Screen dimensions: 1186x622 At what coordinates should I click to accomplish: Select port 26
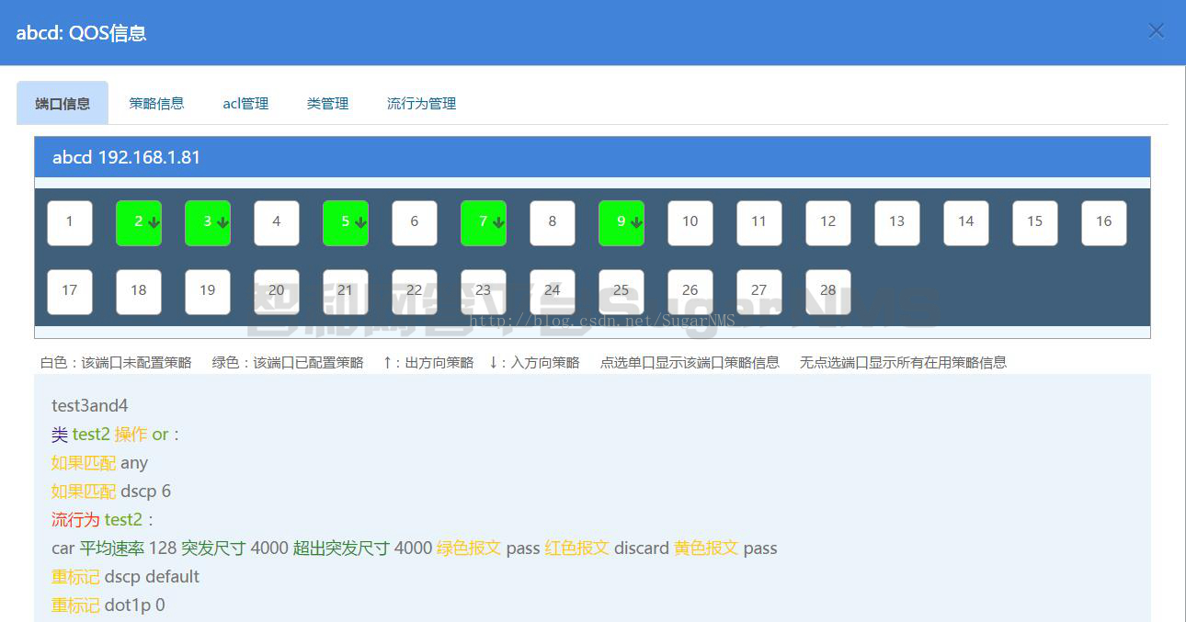pos(690,292)
